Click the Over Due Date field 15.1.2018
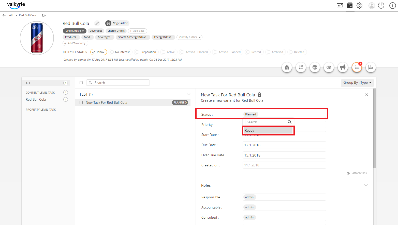This screenshot has width=398, height=225. coord(284,155)
